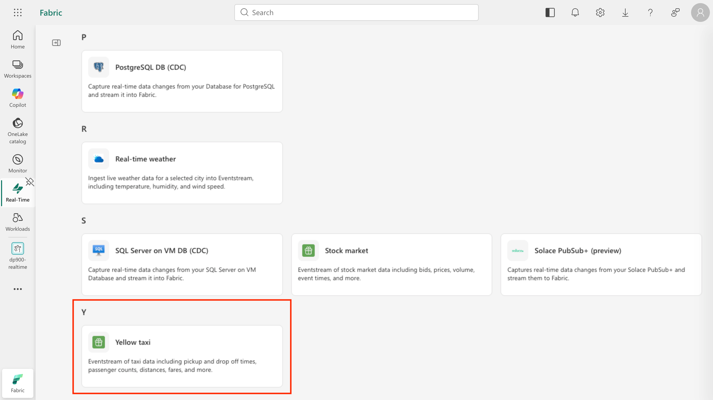The image size is (713, 400).
Task: Click the section heading letter S
Action: tap(84, 220)
